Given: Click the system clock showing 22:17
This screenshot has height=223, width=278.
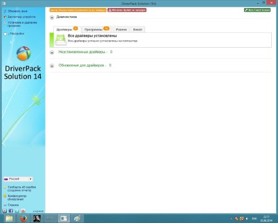Looking at the screenshot, I should [x=266, y=219].
